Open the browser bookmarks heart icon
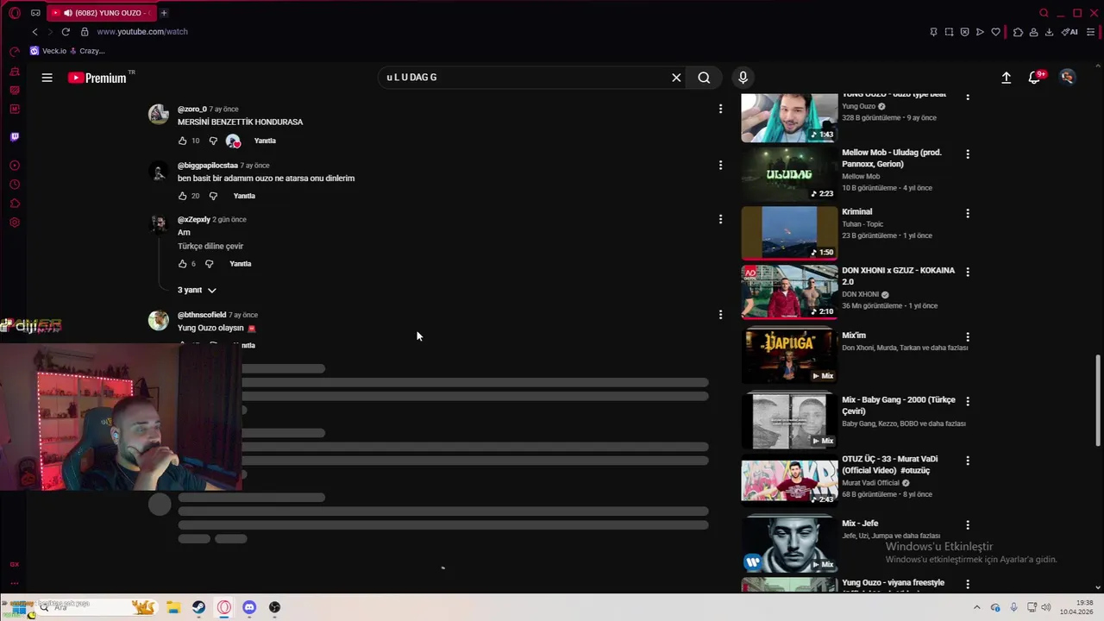This screenshot has height=621, width=1104. point(995,32)
